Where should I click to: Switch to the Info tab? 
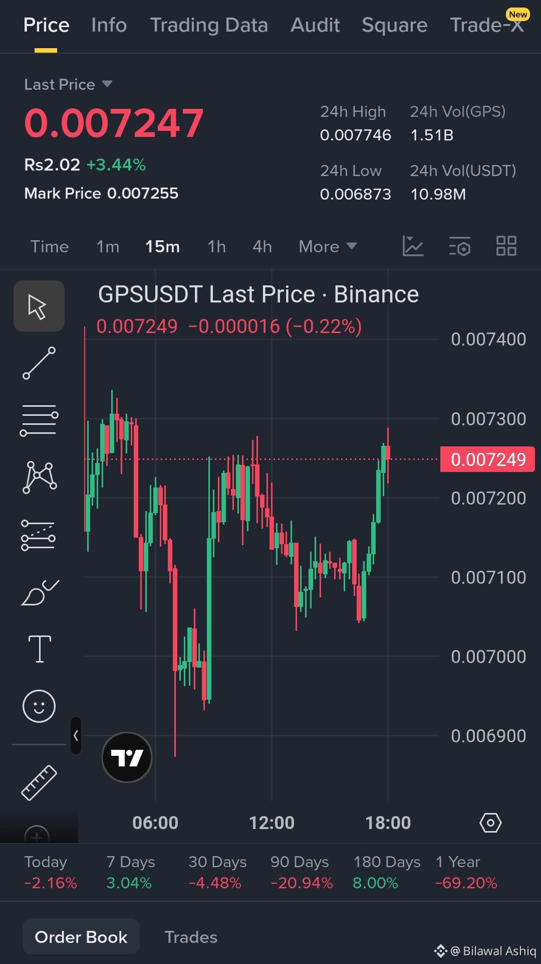coord(109,25)
